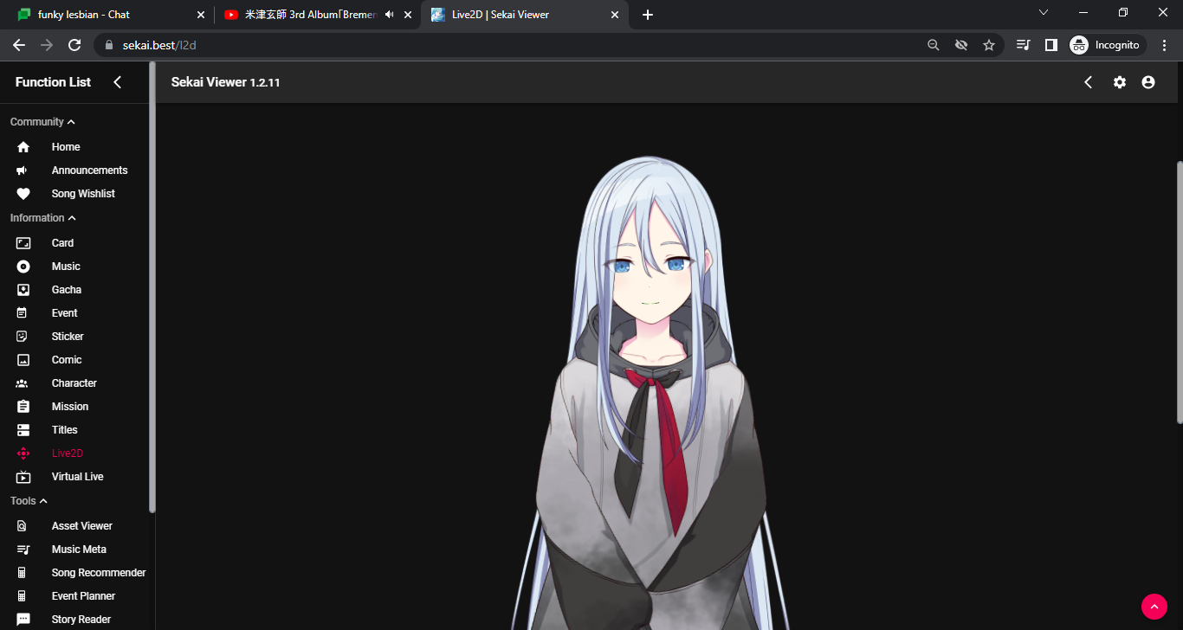The image size is (1183, 630).
Task: Open a new browser tab
Action: (648, 15)
